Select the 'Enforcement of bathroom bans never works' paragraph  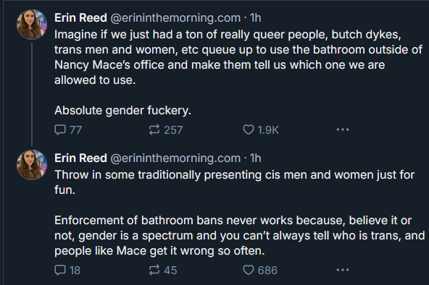pyautogui.click(x=239, y=235)
